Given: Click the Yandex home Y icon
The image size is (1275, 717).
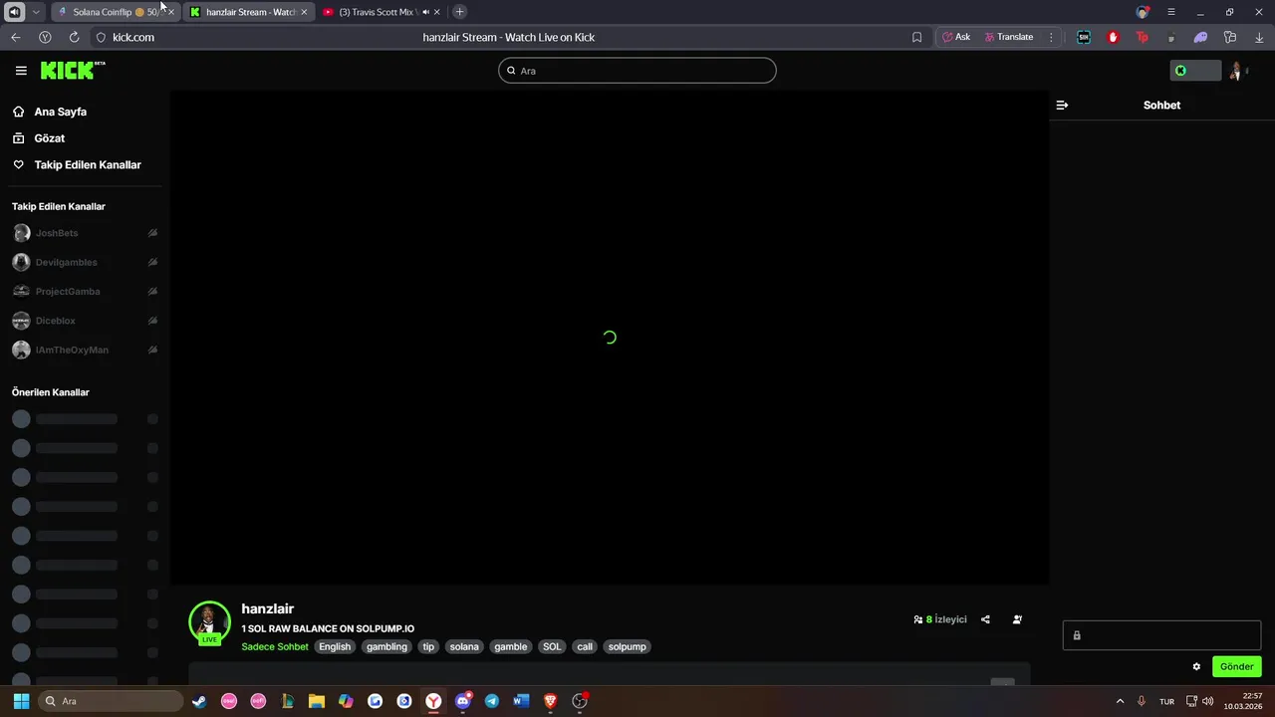Looking at the screenshot, I should point(45,37).
